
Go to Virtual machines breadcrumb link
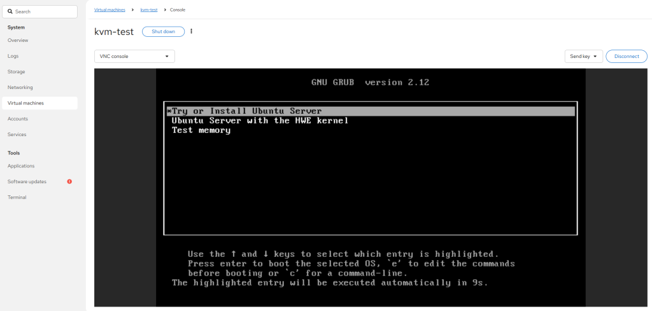110,10
